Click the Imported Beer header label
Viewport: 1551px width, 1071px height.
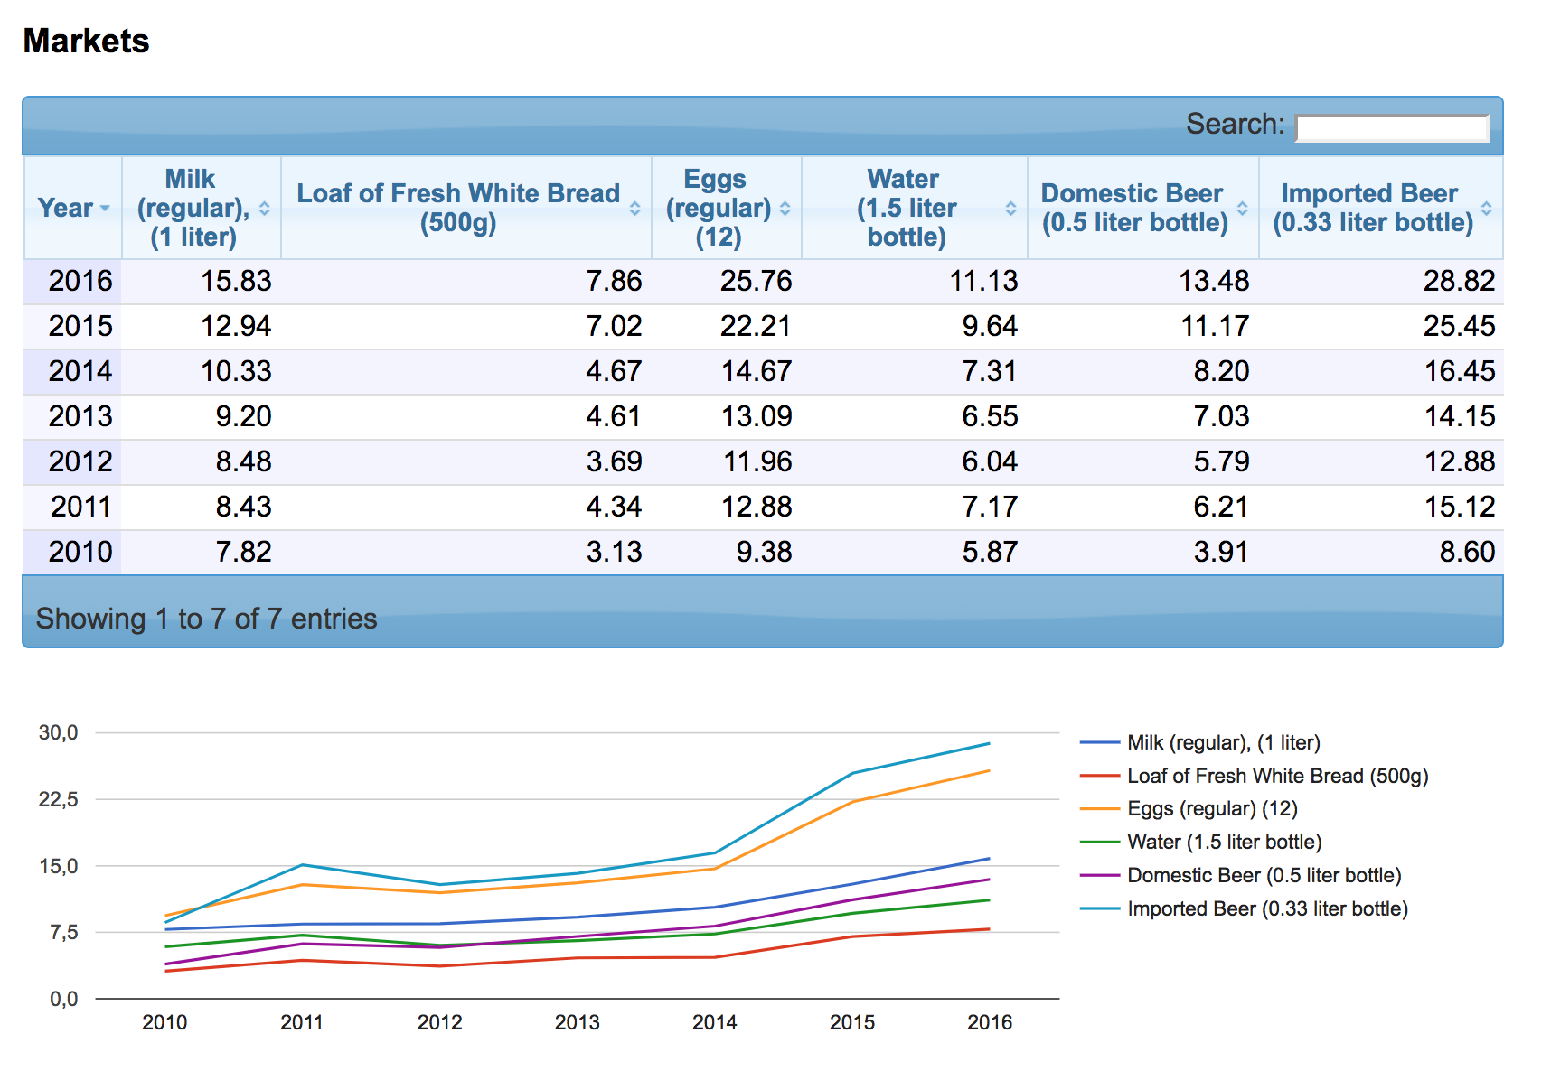1372,208
